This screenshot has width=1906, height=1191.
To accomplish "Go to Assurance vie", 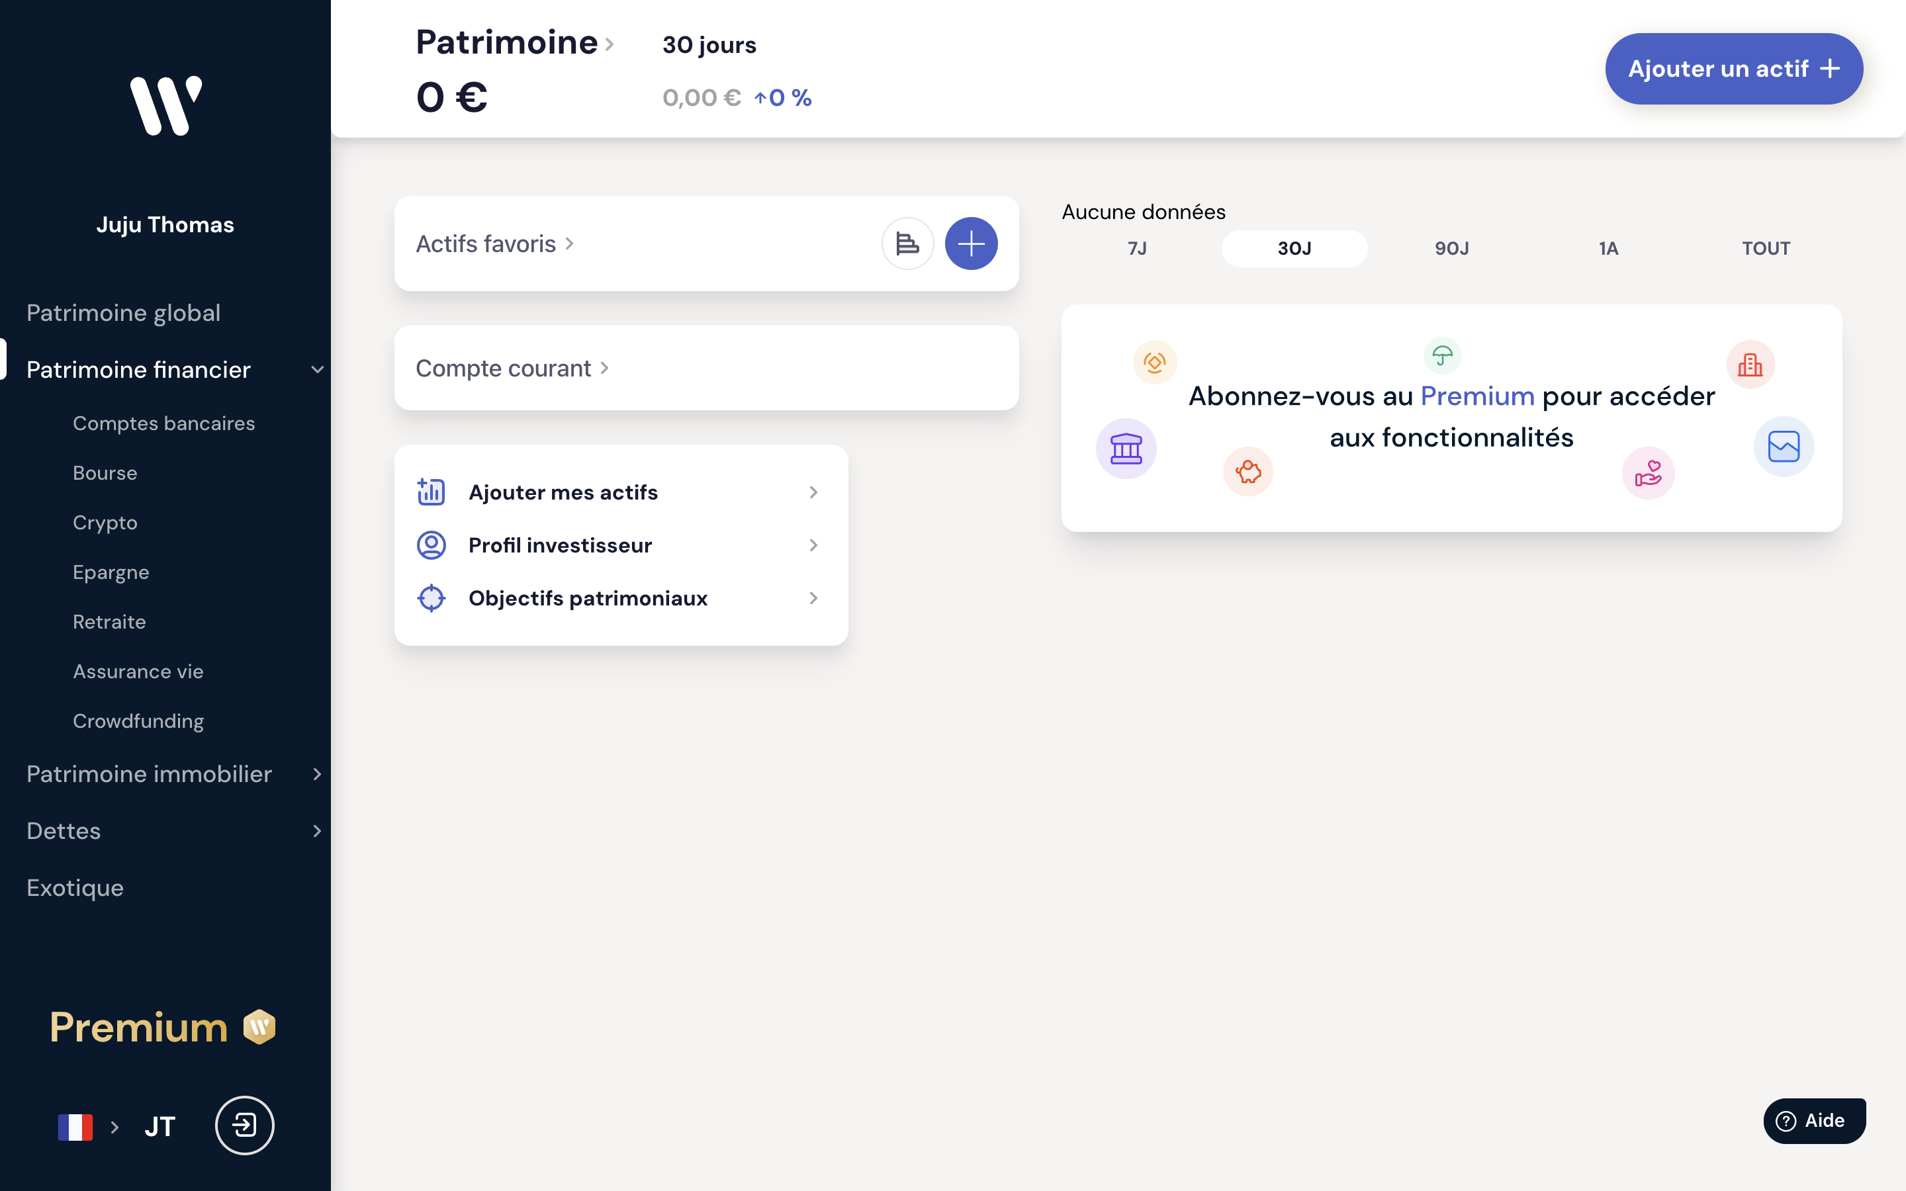I will click(x=138, y=671).
